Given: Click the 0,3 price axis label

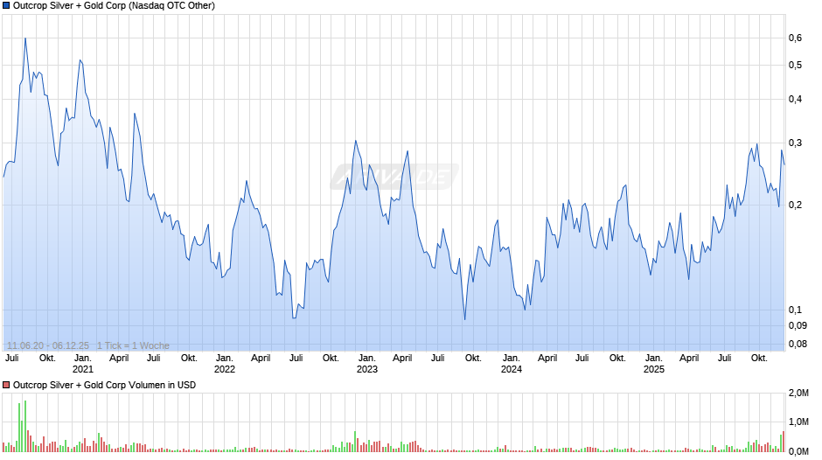Looking at the screenshot, I should [795, 143].
